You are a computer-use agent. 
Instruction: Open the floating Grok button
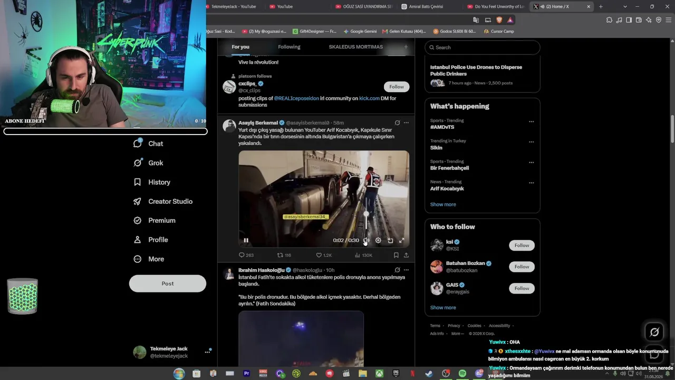click(654, 332)
